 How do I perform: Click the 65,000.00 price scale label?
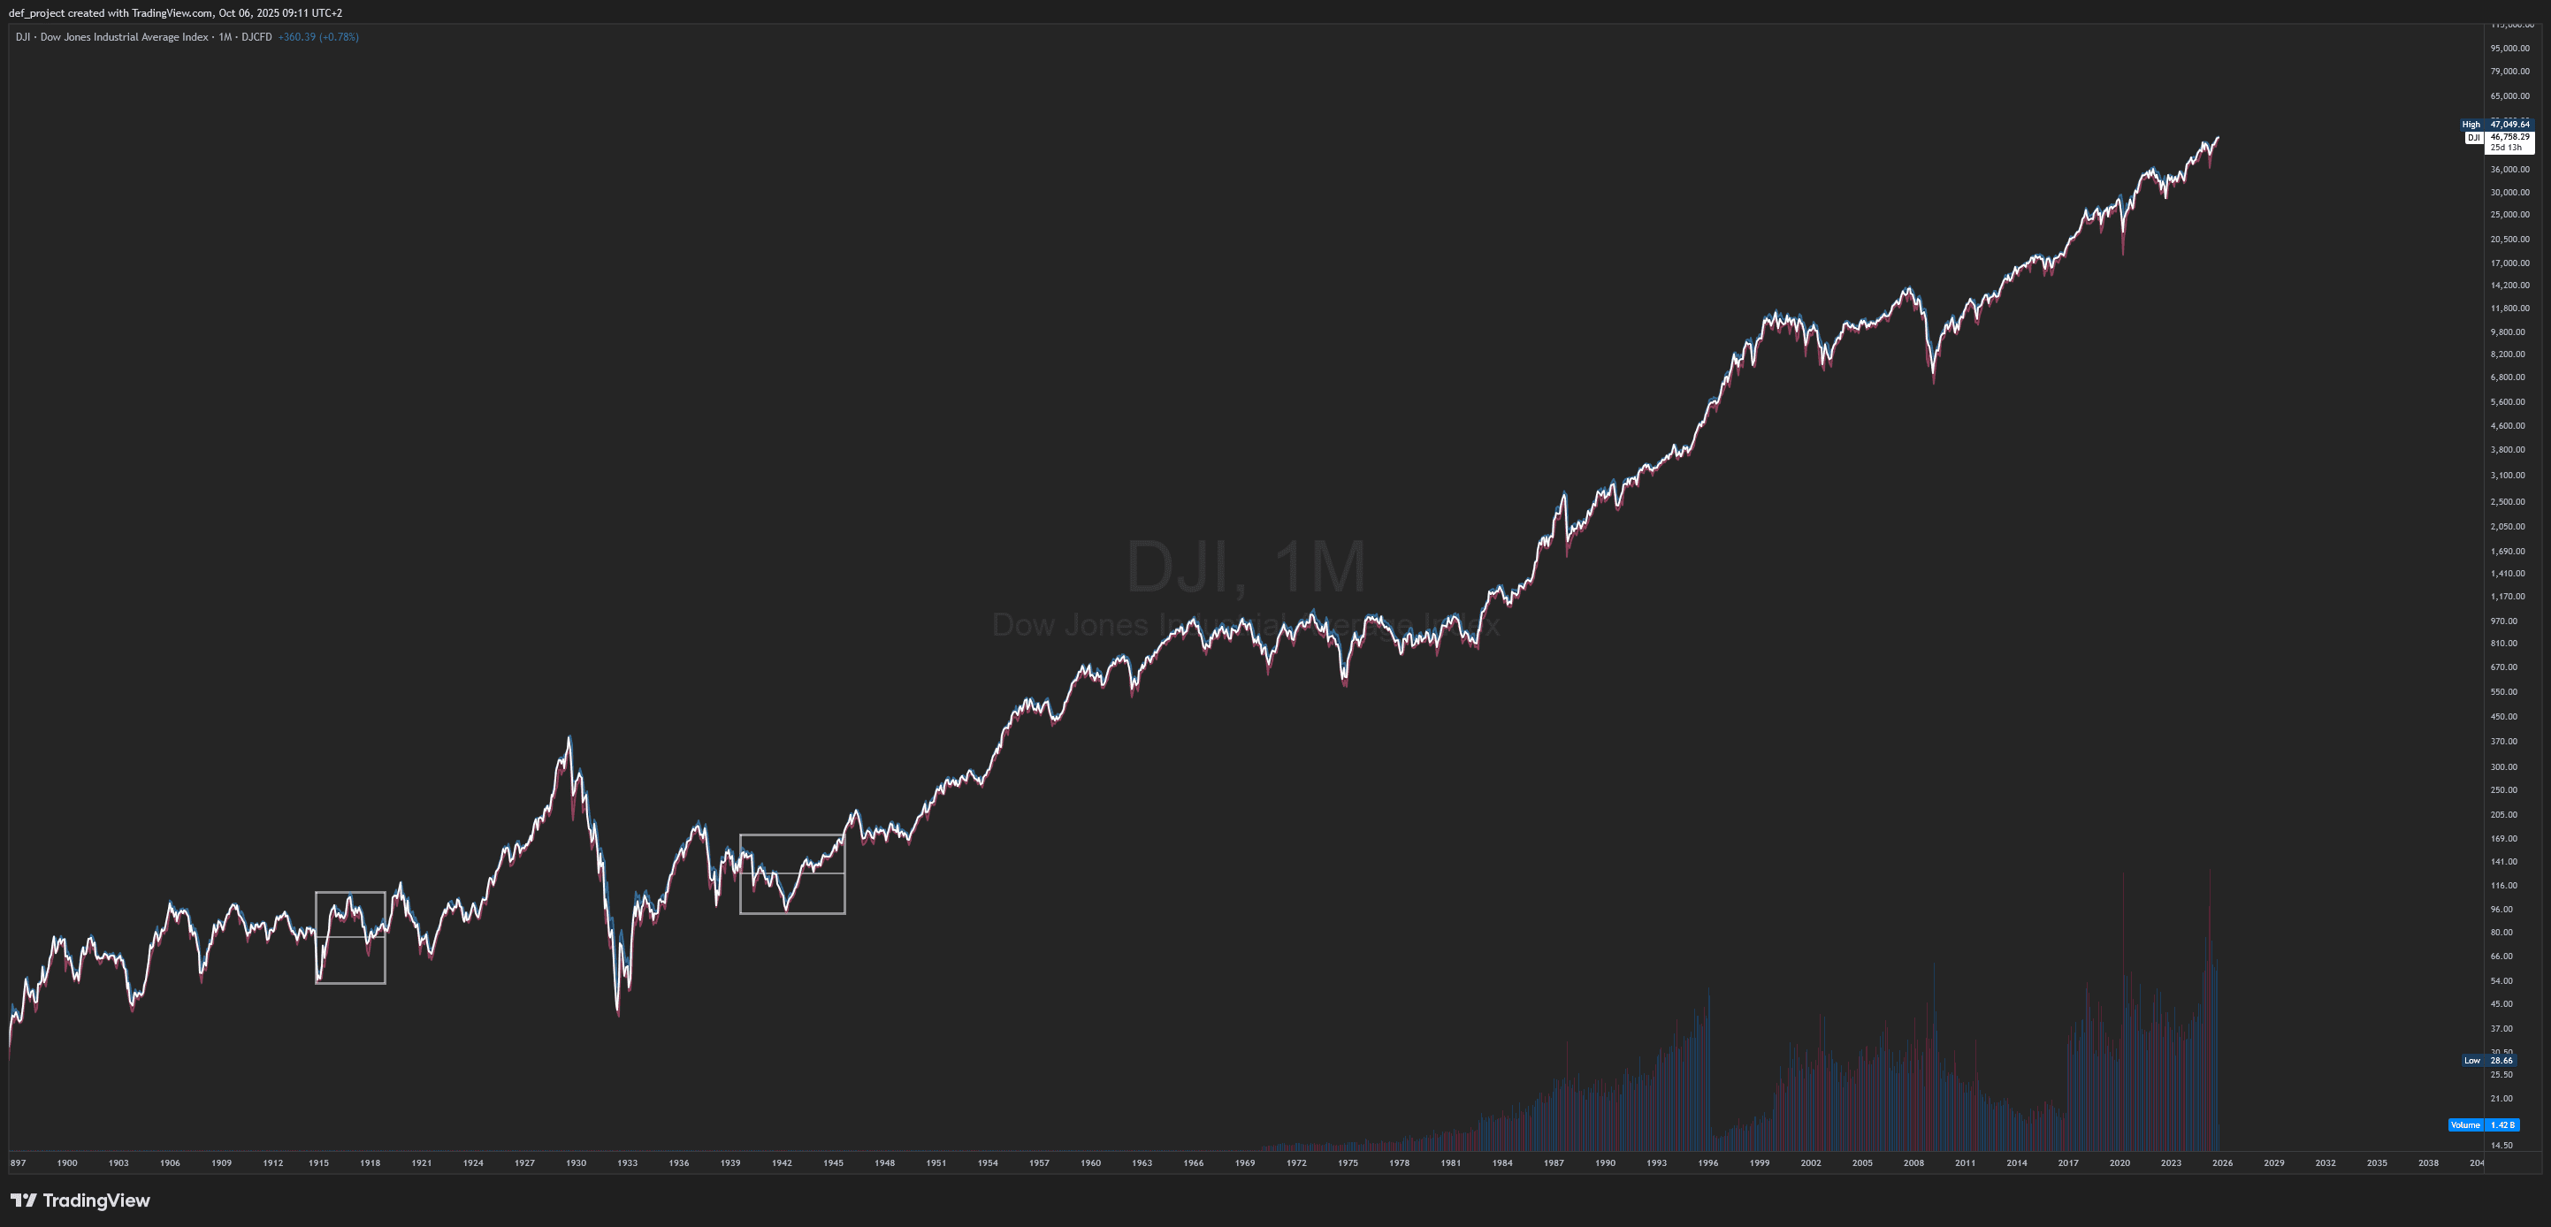[x=2509, y=96]
